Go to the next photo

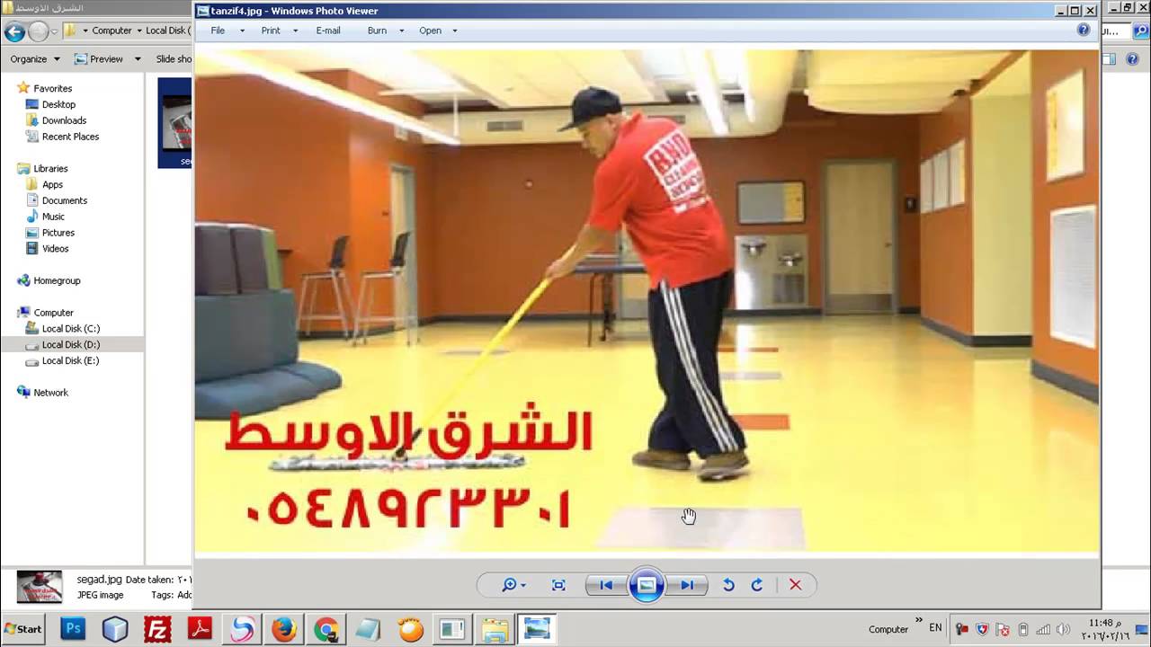tap(686, 585)
